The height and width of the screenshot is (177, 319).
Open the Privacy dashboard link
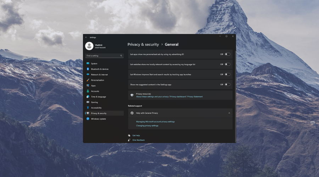(x=178, y=97)
